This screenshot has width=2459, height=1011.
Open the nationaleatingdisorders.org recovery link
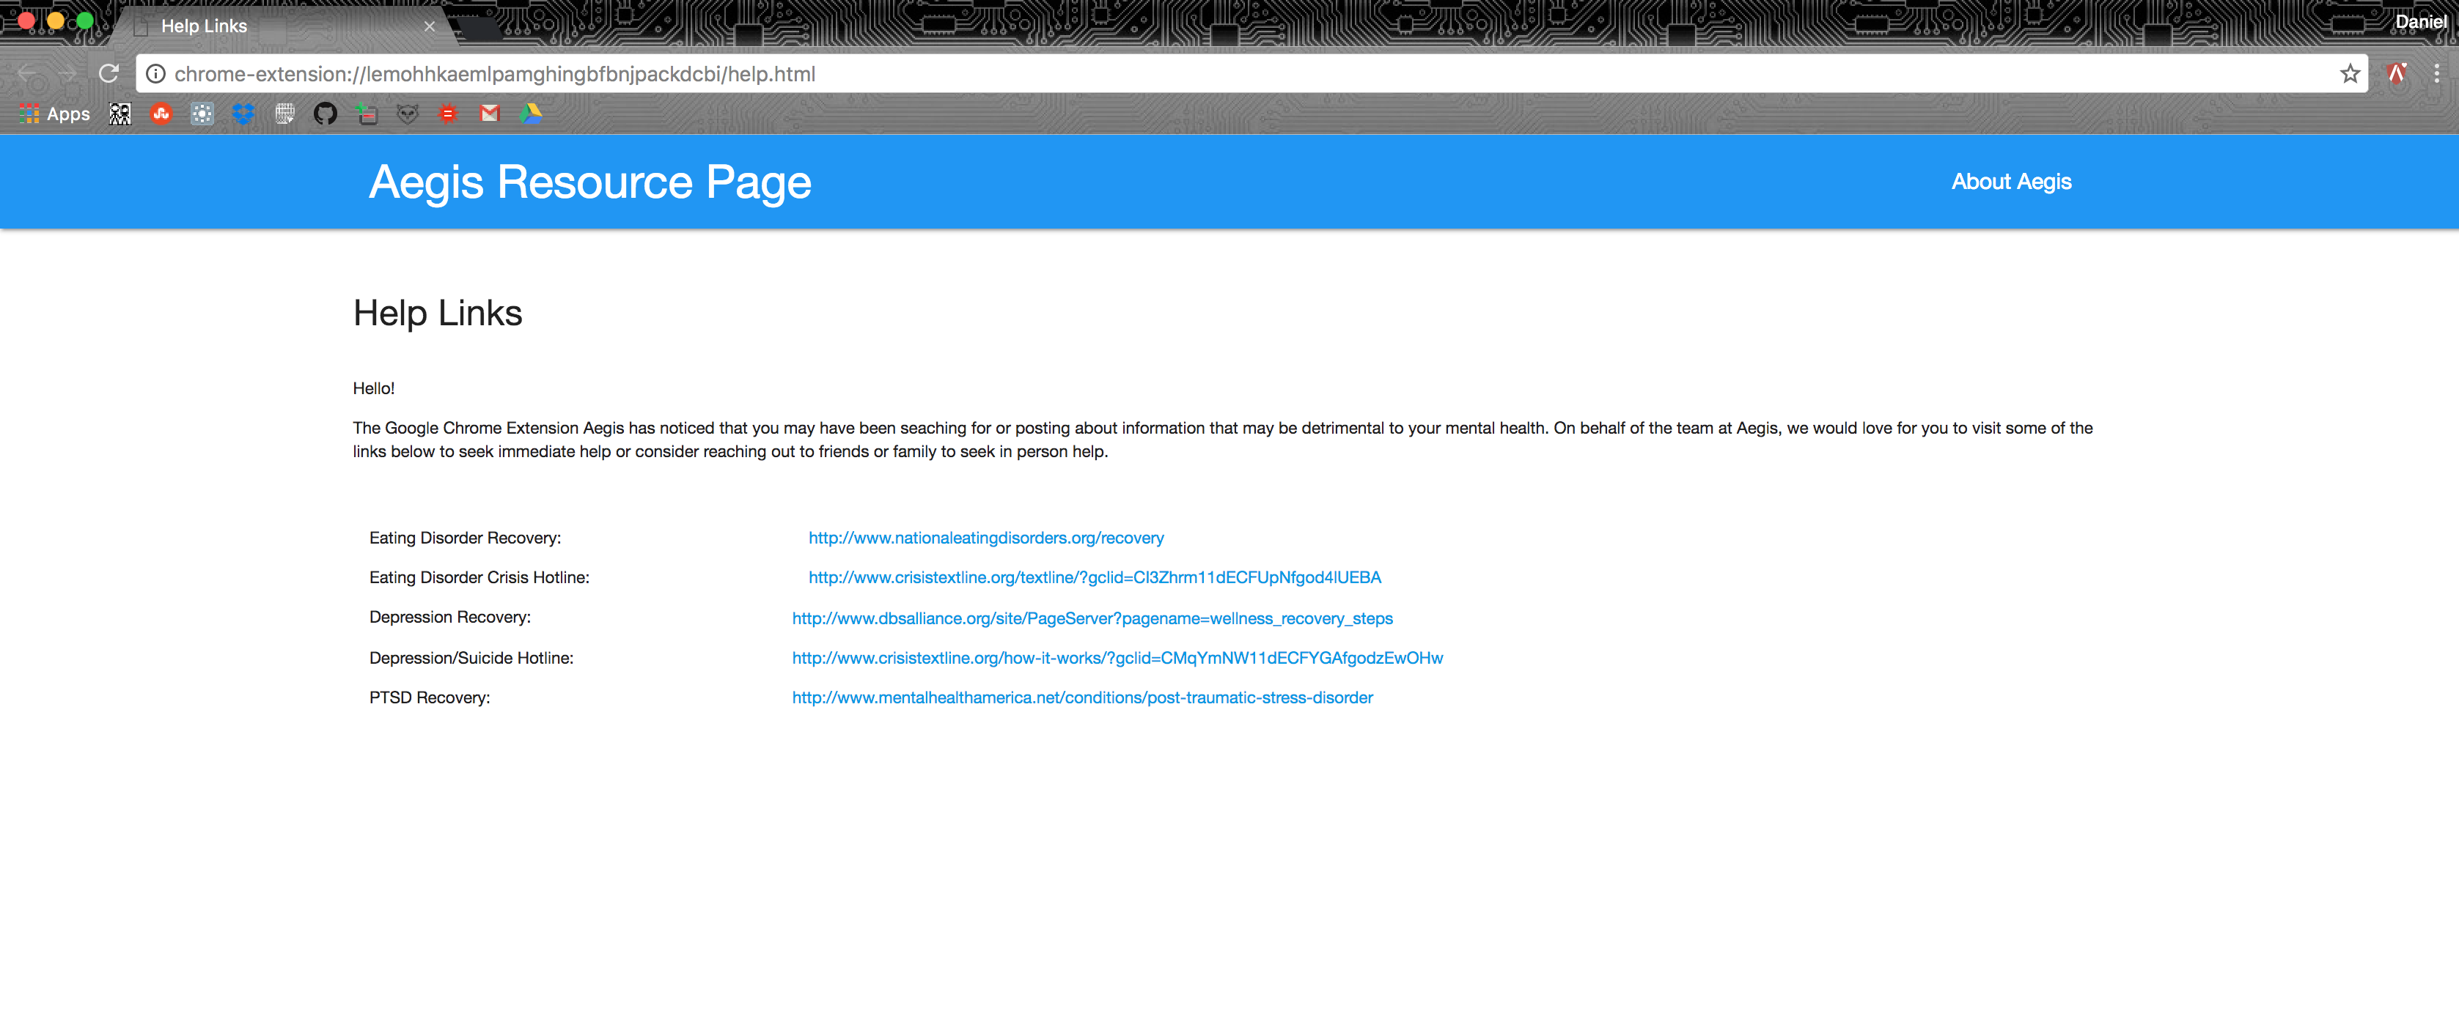tap(985, 538)
